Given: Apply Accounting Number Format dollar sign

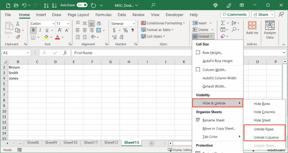Looking at the screenshot, I should pyautogui.click(x=114, y=30).
